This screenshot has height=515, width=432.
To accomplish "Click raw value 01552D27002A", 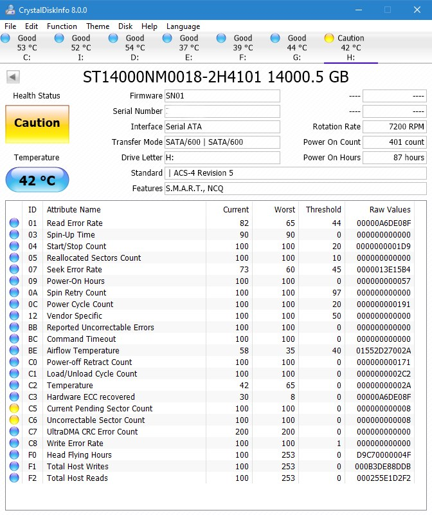I will point(383,350).
